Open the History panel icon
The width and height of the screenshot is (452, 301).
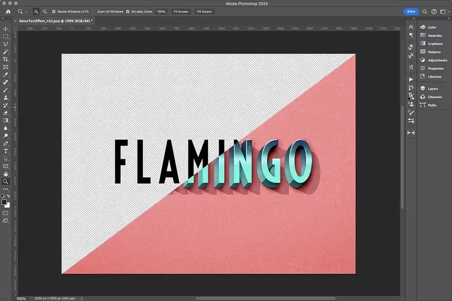(411, 87)
